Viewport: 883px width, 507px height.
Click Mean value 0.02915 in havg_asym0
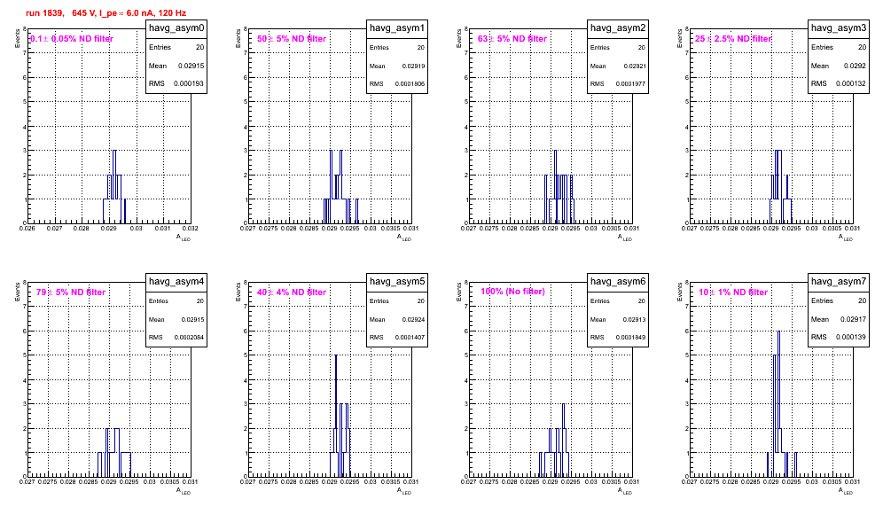[191, 66]
